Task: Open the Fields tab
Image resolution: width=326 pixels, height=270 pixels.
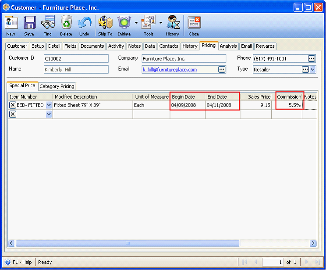Action: 70,46
